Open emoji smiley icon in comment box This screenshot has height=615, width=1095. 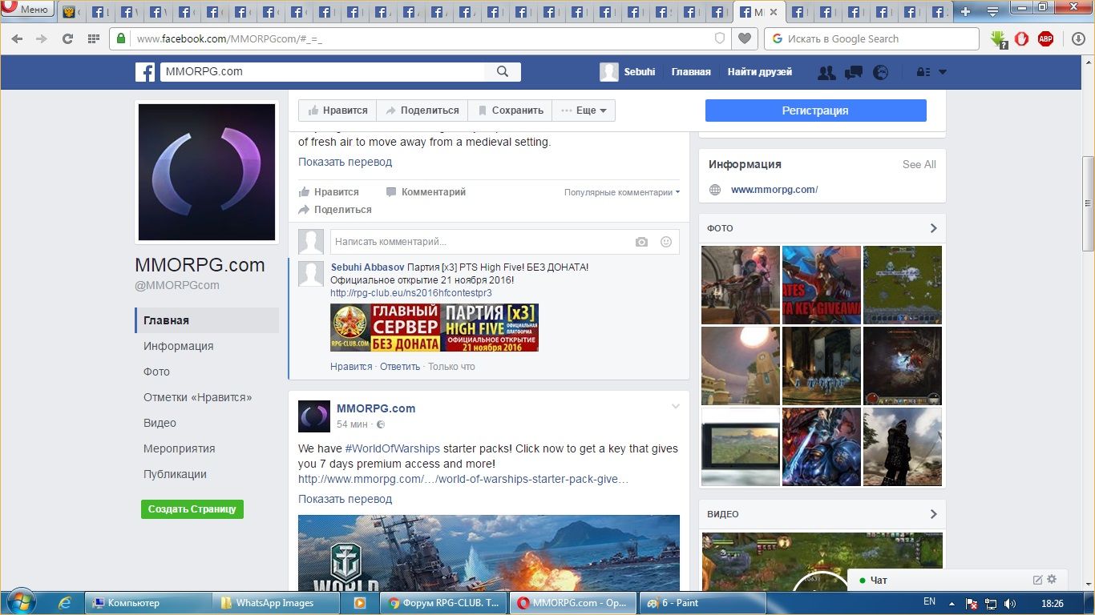point(665,242)
